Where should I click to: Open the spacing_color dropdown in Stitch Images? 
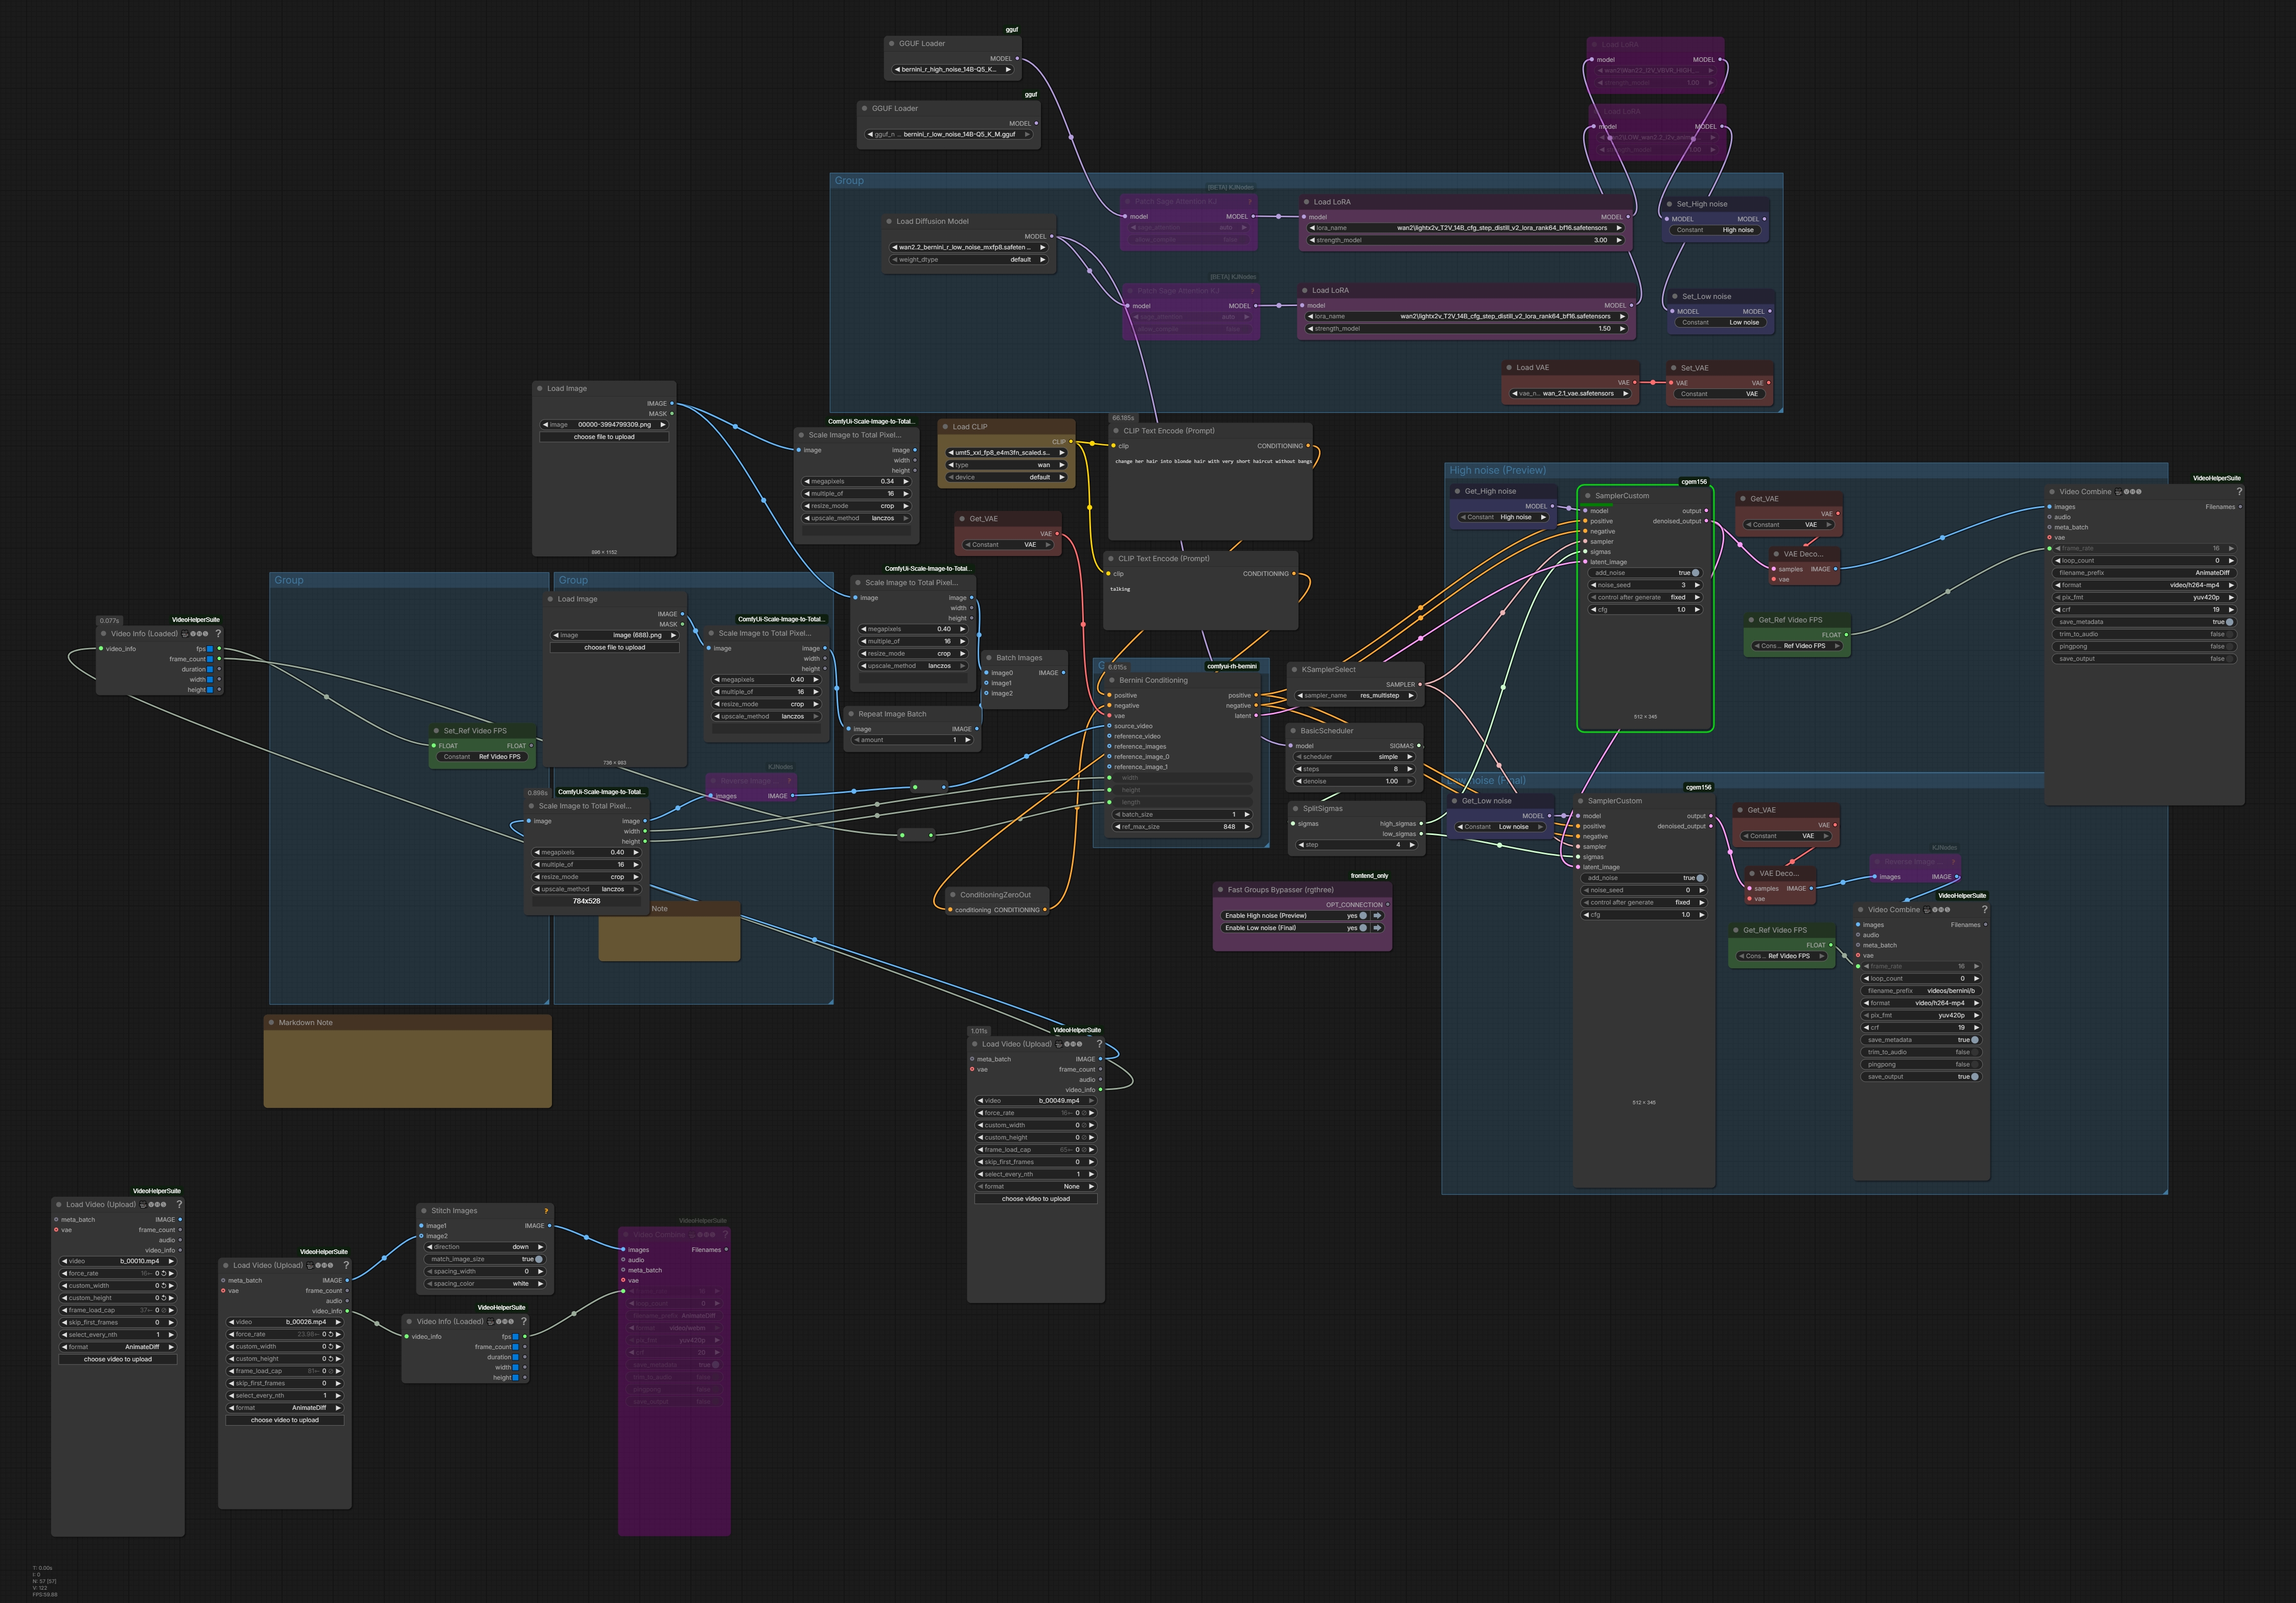pos(485,1284)
